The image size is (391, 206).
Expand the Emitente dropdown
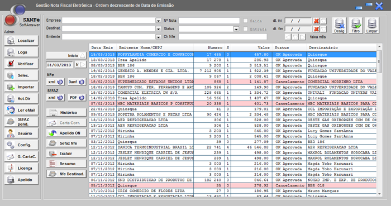click(x=158, y=37)
